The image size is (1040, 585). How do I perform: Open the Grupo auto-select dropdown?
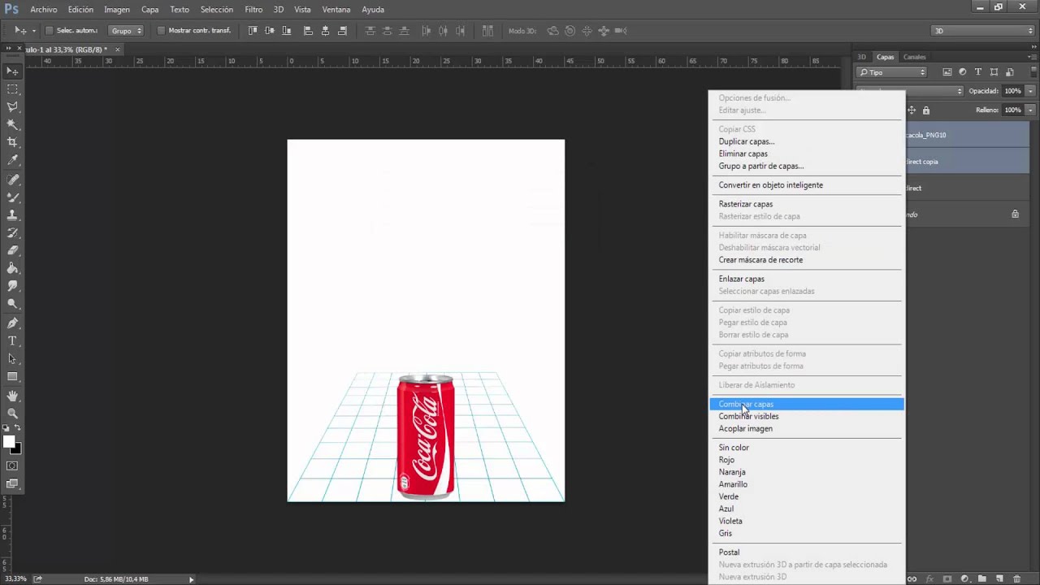click(127, 31)
